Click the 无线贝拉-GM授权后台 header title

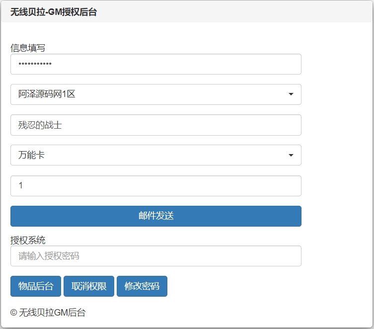[x=54, y=12]
